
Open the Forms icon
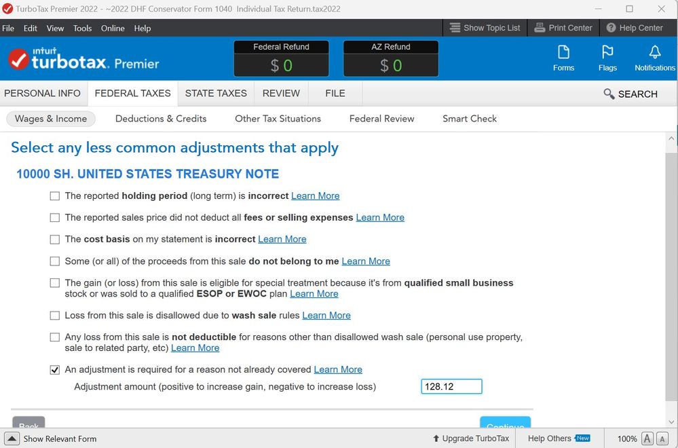[563, 52]
